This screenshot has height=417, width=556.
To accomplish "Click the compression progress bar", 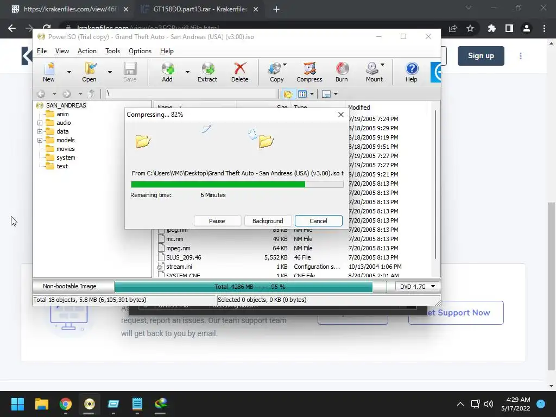I will (237, 185).
